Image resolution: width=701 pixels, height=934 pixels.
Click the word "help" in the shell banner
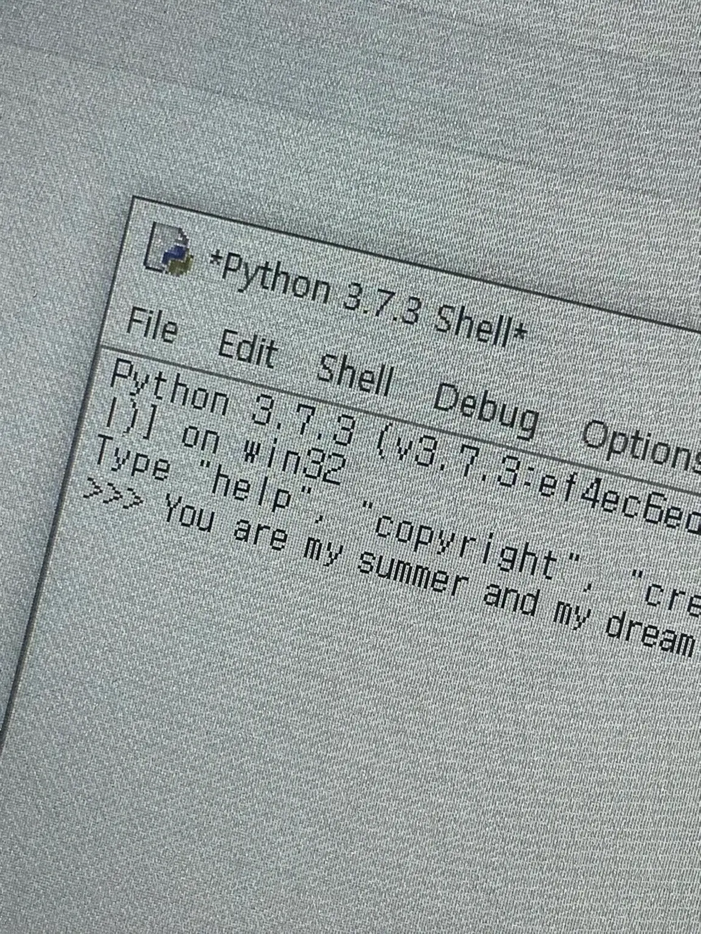[251, 487]
